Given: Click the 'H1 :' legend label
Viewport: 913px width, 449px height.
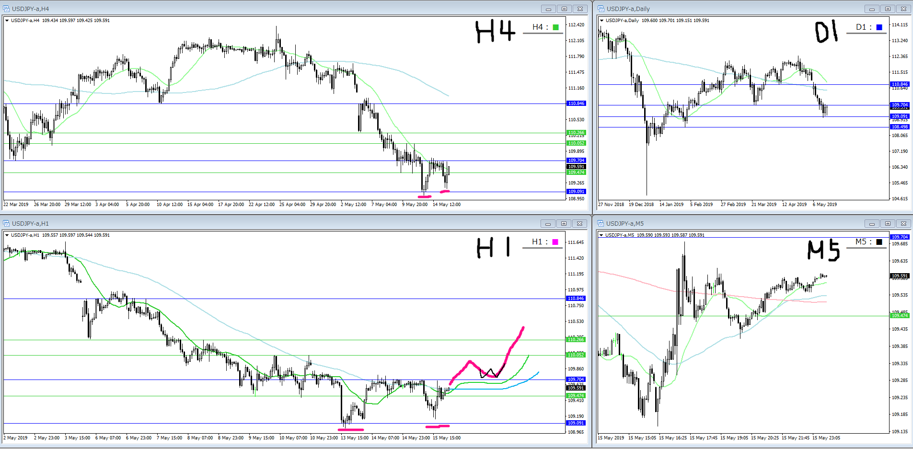Looking at the screenshot, I should click(540, 242).
